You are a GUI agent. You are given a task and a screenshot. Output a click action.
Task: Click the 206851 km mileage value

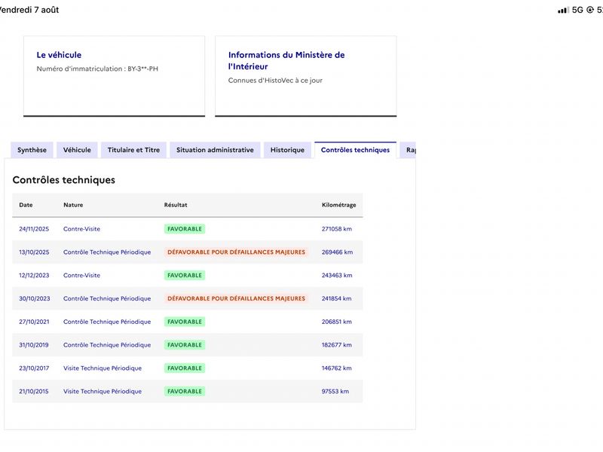click(336, 322)
